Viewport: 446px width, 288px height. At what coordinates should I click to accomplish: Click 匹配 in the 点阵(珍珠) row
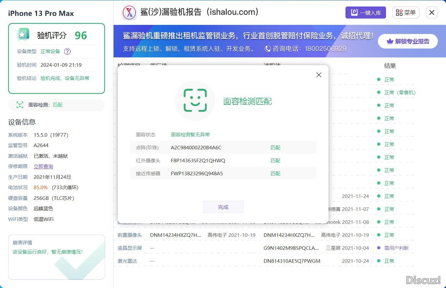pyautogui.click(x=275, y=147)
